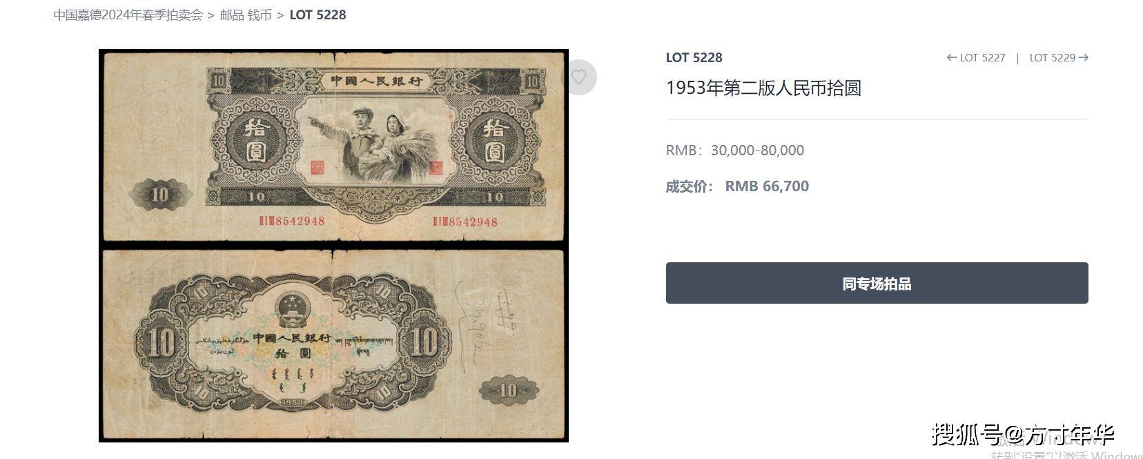Click the 成交价 RMB 66,700 price
The image size is (1143, 459).
[x=737, y=186]
